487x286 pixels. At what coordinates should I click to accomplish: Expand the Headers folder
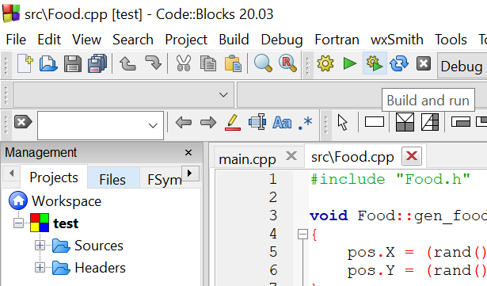(40, 267)
